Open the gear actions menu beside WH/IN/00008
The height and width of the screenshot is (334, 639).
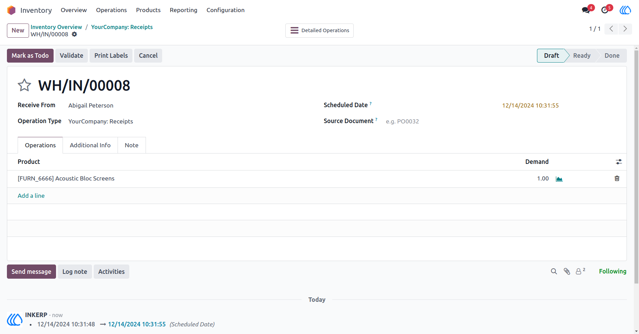74,34
